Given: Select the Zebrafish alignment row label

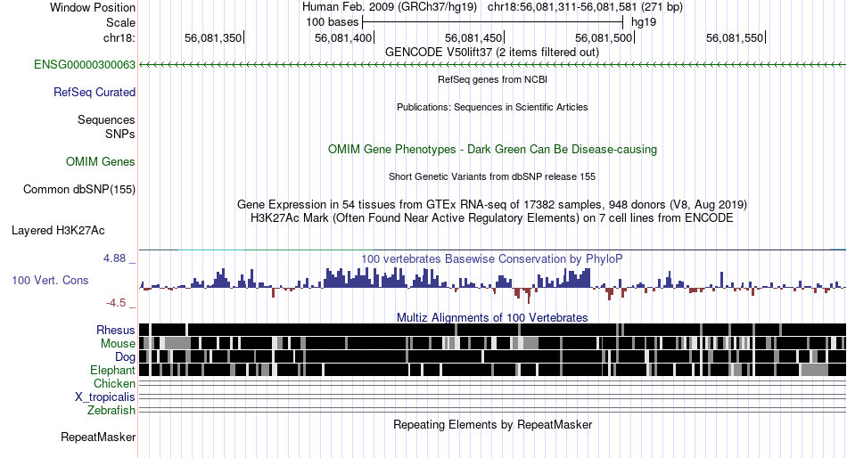Looking at the screenshot, I should pos(111,411).
